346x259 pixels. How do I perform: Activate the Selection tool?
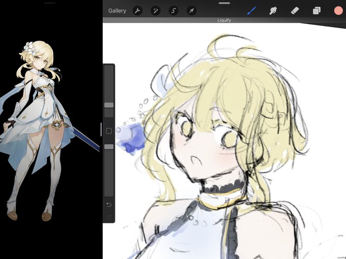click(x=174, y=11)
